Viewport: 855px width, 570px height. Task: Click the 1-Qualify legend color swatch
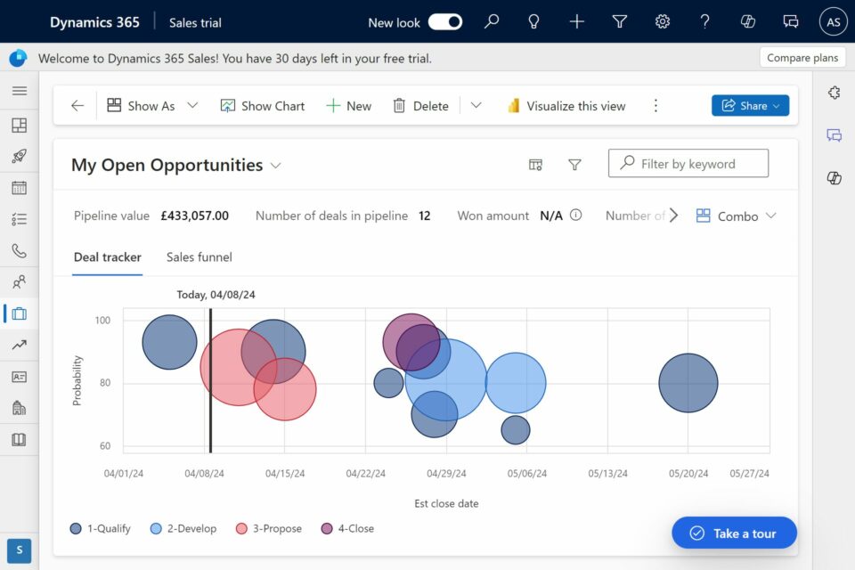76,529
